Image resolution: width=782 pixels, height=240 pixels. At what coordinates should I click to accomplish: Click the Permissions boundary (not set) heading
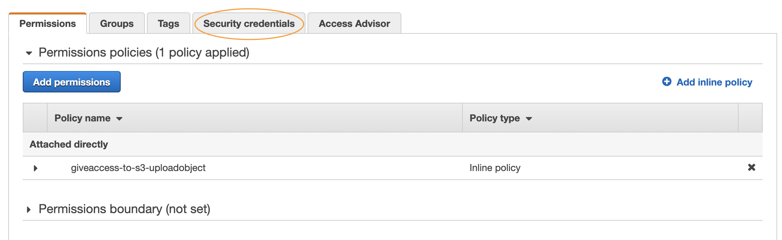pos(124,209)
